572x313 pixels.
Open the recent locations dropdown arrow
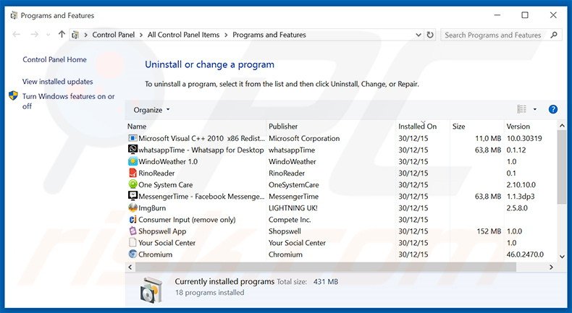[x=49, y=35]
